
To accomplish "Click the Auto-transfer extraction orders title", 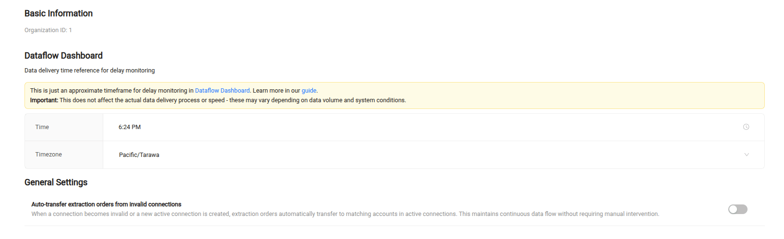I will point(106,204).
